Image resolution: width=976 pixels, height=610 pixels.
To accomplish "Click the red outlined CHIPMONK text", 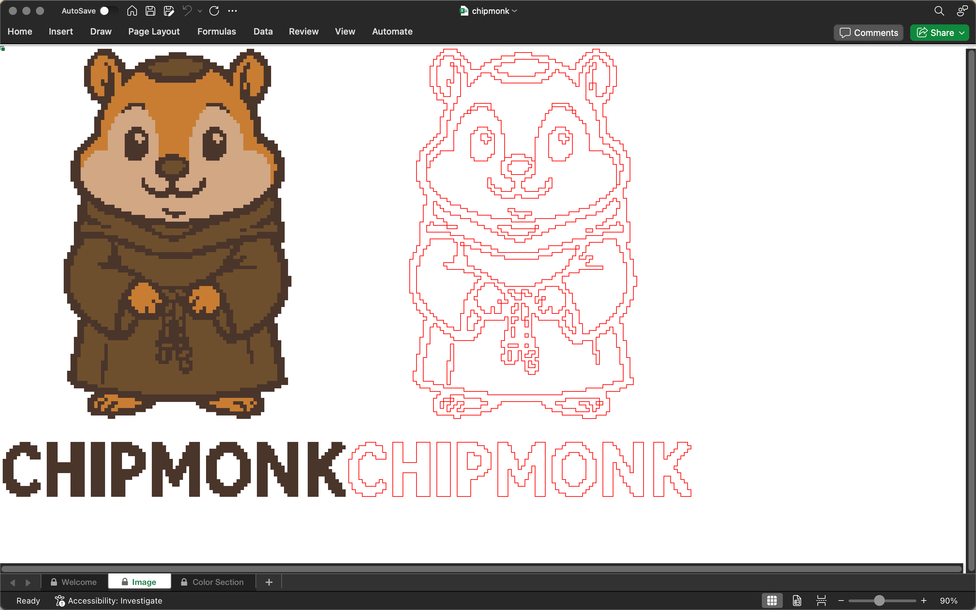I will 520,469.
